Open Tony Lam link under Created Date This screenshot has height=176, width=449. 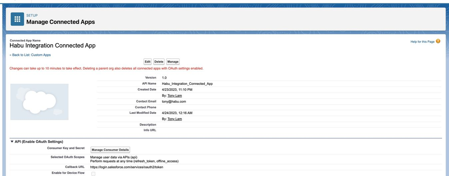pos(175,95)
